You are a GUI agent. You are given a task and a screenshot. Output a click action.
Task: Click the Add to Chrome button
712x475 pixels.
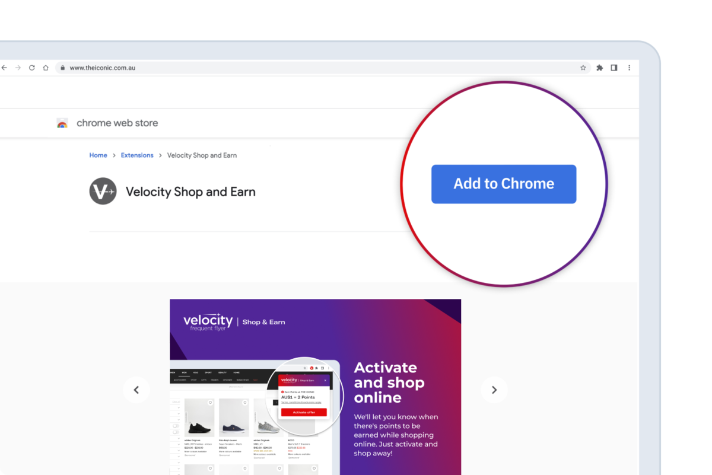click(x=504, y=184)
